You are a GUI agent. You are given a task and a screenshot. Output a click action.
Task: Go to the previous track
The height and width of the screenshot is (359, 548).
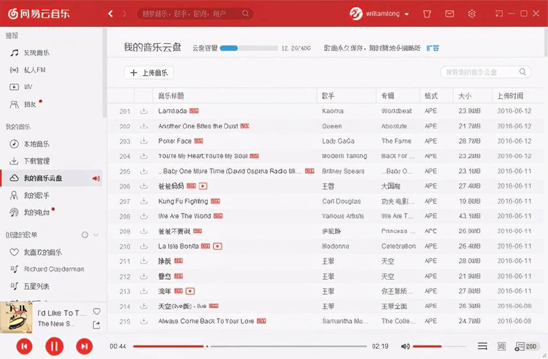tap(24, 346)
